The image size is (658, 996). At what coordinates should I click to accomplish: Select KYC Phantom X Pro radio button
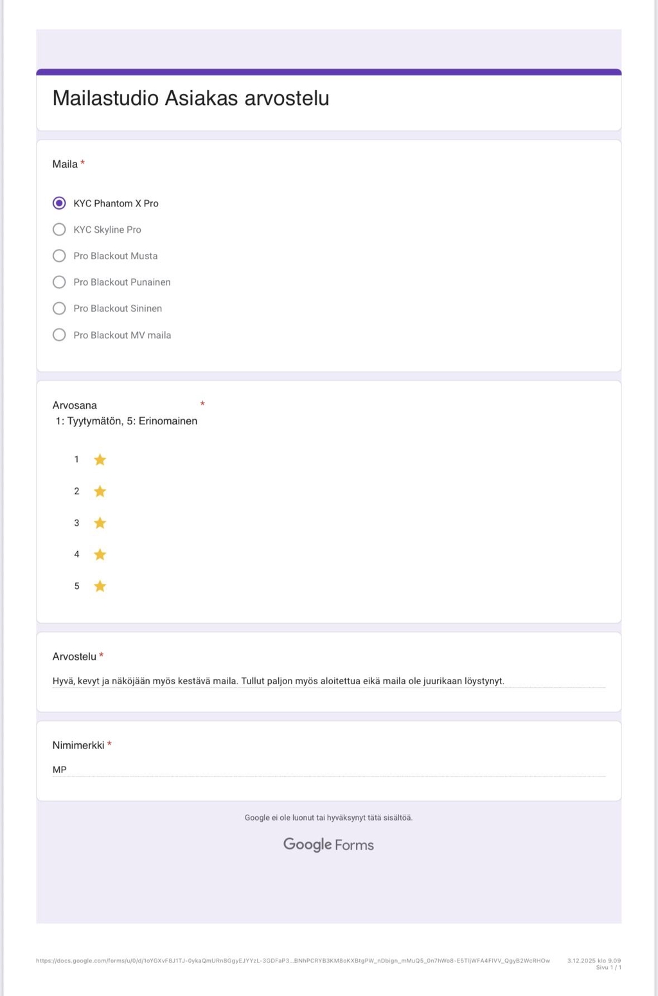(x=59, y=203)
